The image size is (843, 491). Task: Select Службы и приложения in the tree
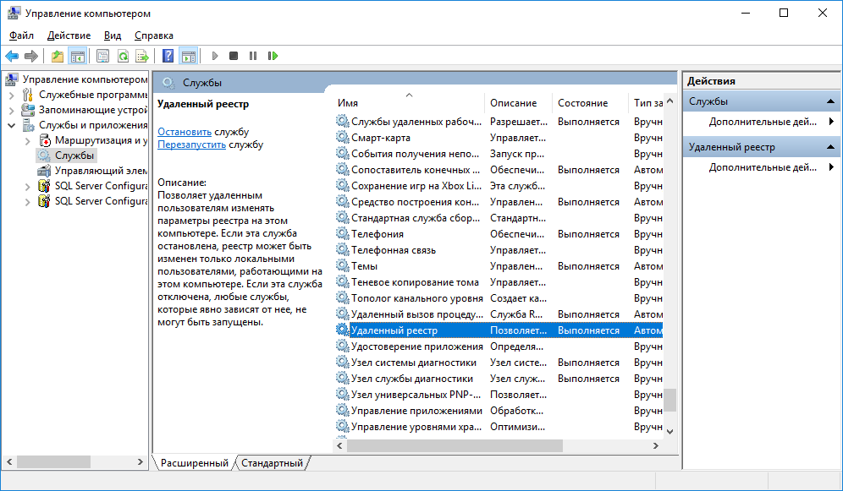pyautogui.click(x=93, y=126)
